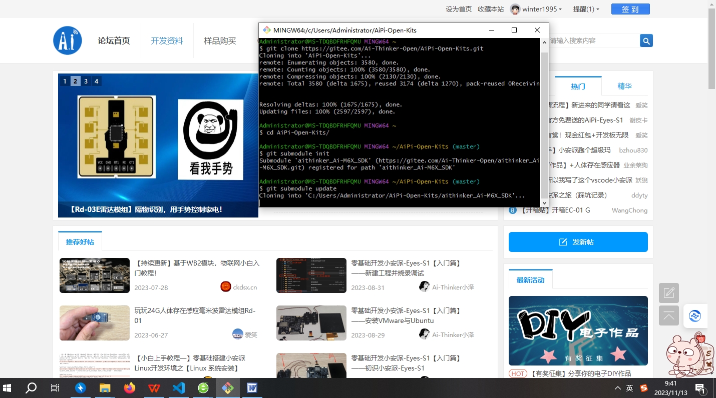Viewport: 716px width, 398px height.
Task: Click author name bzhou830
Action: click(x=633, y=150)
